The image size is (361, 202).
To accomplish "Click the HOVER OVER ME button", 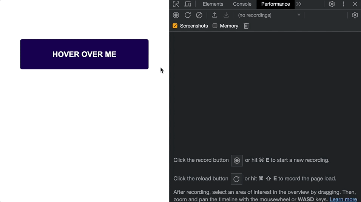I will 84,54.
